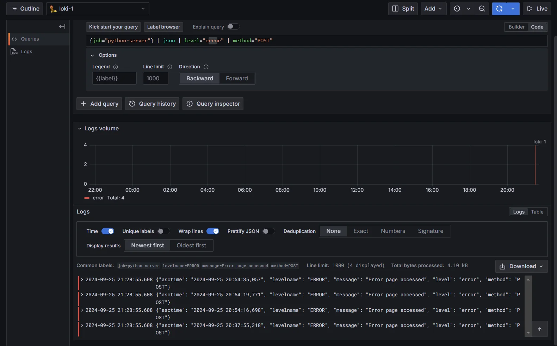
Task: Click Add query button
Action: (x=99, y=104)
